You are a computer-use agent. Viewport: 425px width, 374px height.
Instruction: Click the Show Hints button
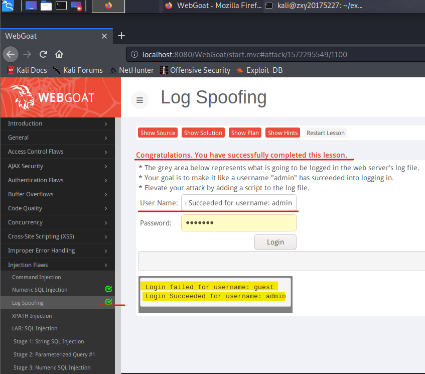282,133
